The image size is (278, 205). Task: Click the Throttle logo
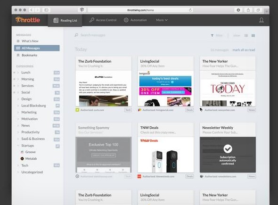(x=28, y=20)
